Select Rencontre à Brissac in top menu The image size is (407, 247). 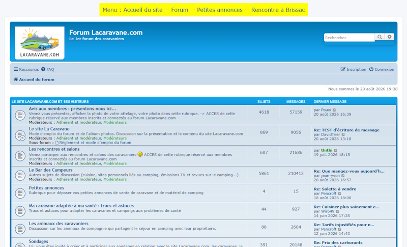[x=278, y=10]
